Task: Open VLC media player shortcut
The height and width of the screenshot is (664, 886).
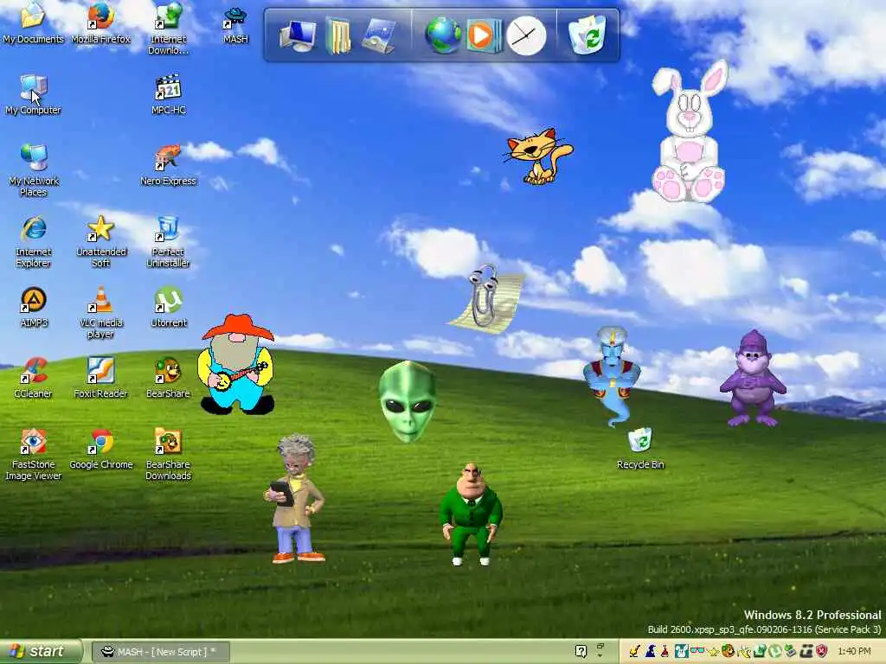Action: pyautogui.click(x=100, y=312)
